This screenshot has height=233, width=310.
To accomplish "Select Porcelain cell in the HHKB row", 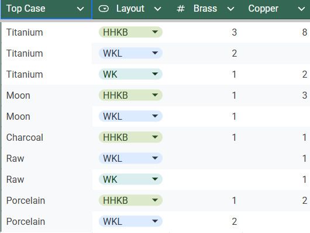I will [x=47, y=200].
